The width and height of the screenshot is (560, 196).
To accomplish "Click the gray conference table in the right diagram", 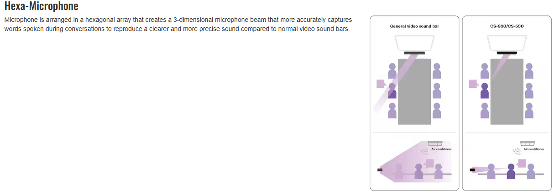I will click(x=507, y=91).
